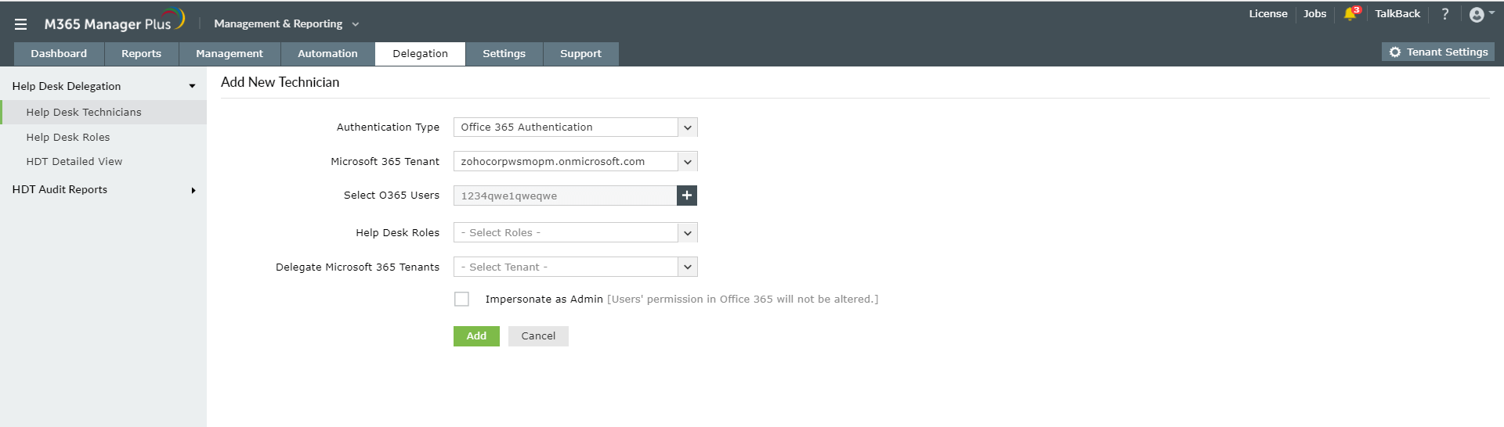1504x427 pixels.
Task: Enable the Impersonate as Admin checkbox
Action: click(462, 300)
